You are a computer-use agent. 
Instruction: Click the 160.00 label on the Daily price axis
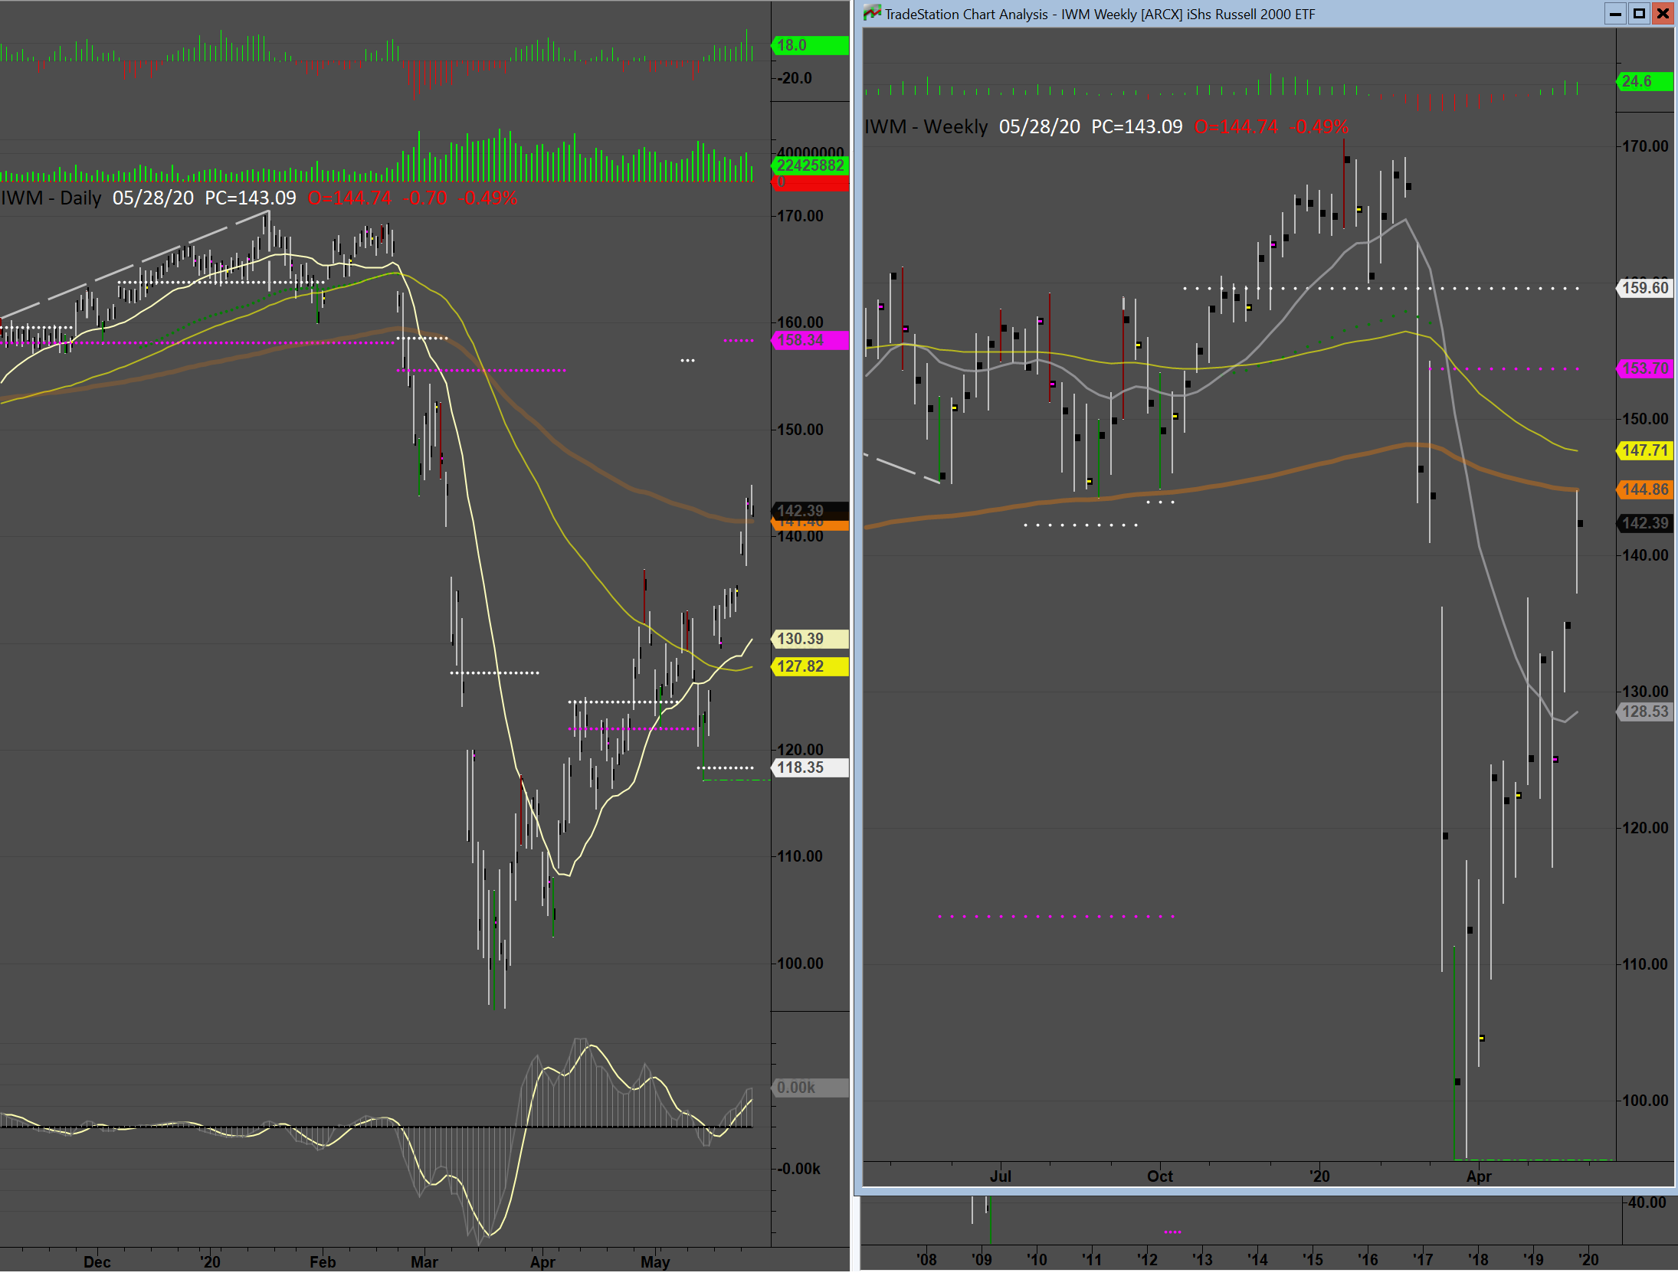point(800,322)
